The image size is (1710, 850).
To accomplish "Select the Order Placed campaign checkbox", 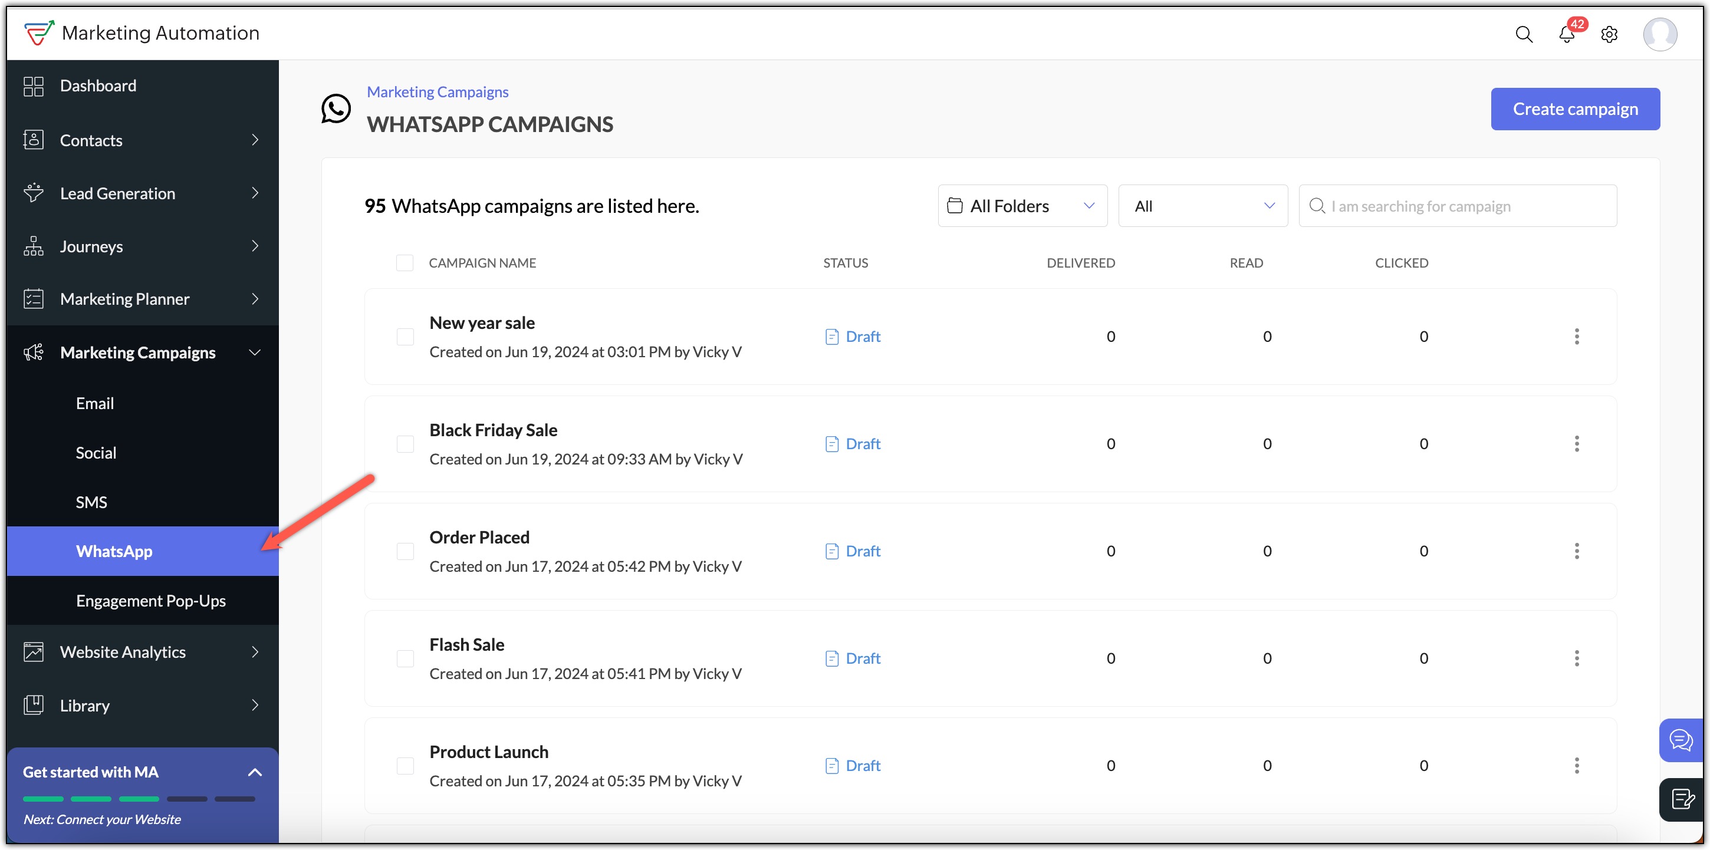I will pos(405,551).
